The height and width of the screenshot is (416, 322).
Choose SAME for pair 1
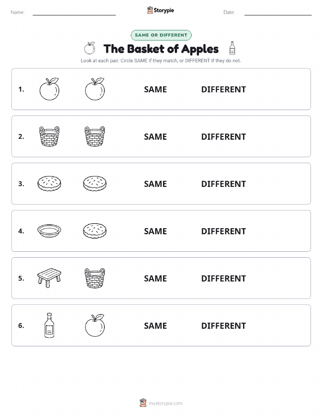[155, 89]
